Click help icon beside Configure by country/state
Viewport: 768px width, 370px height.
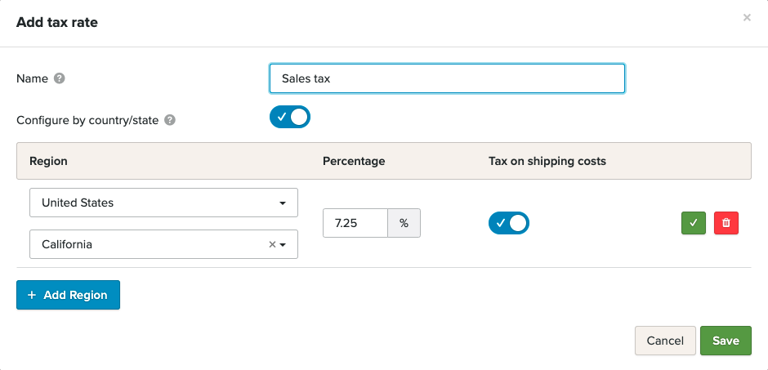pos(170,120)
